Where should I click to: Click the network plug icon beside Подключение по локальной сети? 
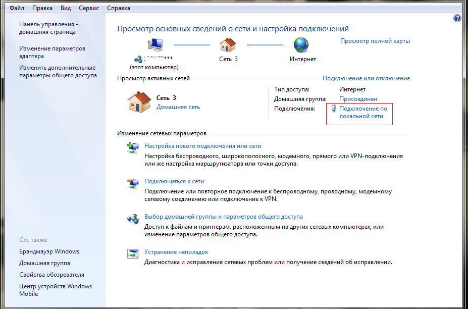click(x=333, y=109)
